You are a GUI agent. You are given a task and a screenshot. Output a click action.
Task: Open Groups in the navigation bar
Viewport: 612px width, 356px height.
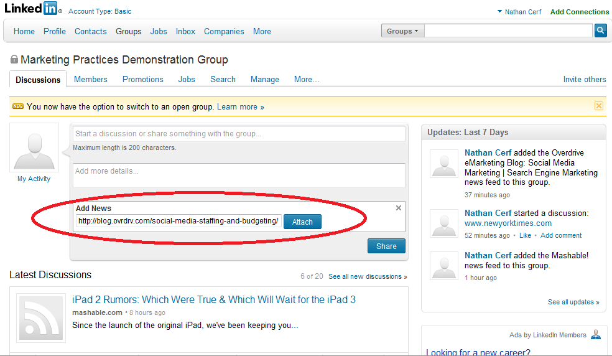[128, 31]
